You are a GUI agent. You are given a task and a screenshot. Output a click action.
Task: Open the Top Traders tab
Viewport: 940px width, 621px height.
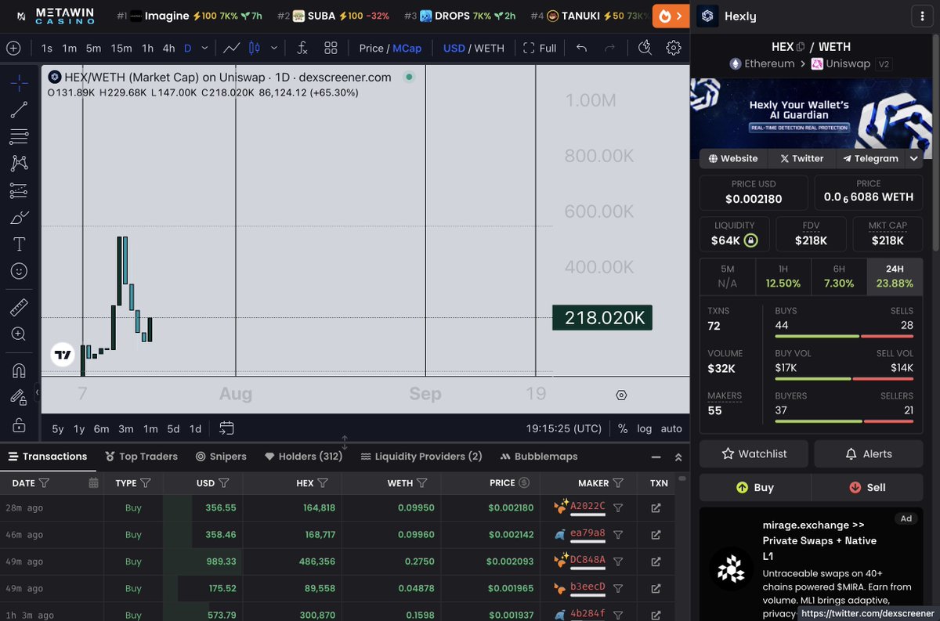(x=141, y=457)
